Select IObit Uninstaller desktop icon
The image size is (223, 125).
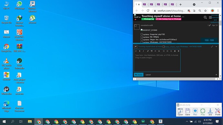[x=19, y=64]
